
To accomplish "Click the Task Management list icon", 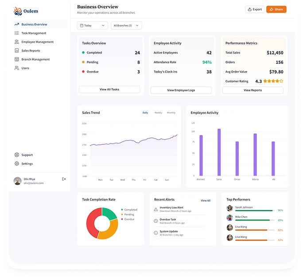I will pos(17,33).
